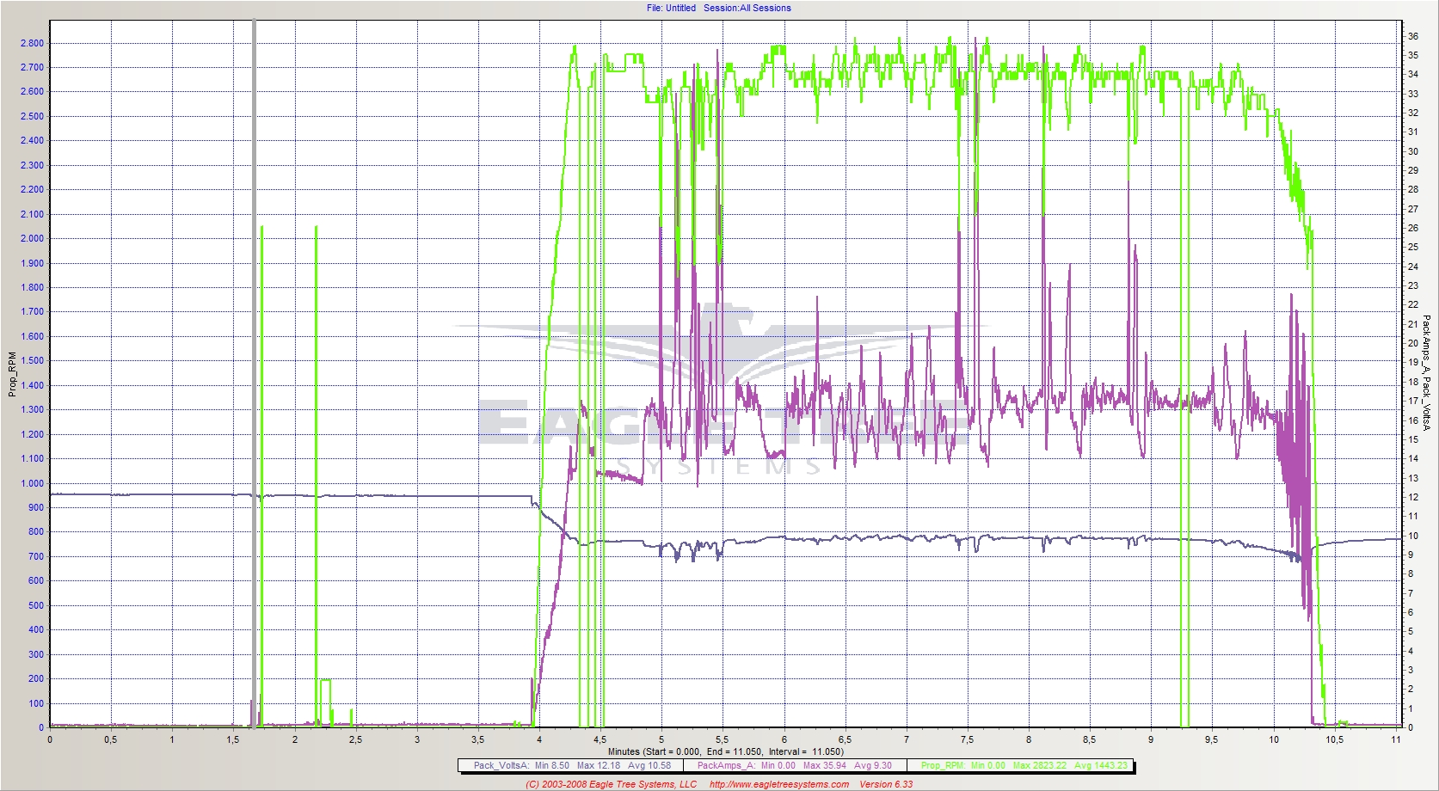Click the 10,5 label on the minutes axis

click(1334, 739)
